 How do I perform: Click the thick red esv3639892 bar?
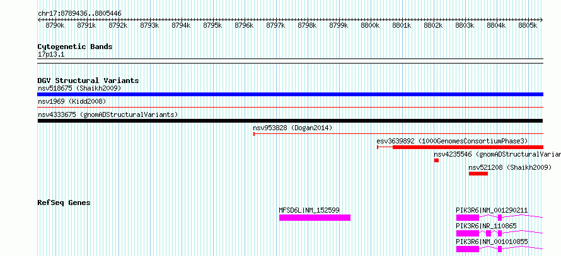point(468,147)
